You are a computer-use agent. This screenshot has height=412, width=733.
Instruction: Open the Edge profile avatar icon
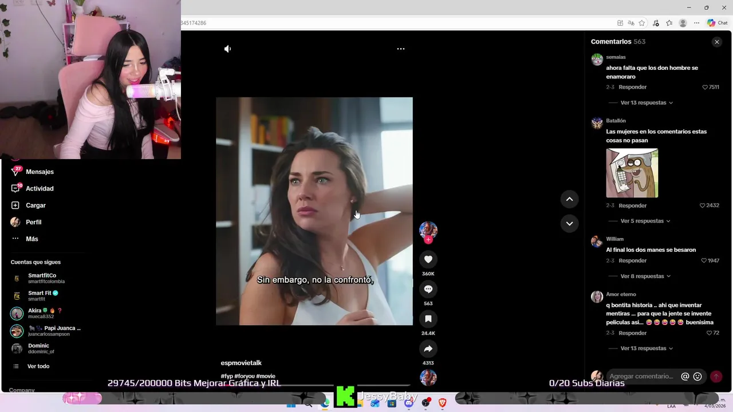pos(683,23)
